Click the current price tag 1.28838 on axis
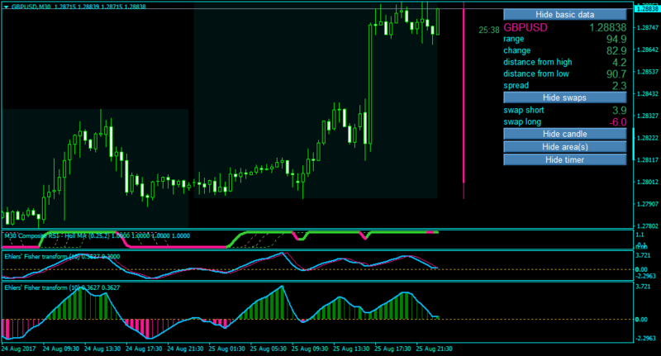Image resolution: width=661 pixels, height=356 pixels. (x=648, y=9)
